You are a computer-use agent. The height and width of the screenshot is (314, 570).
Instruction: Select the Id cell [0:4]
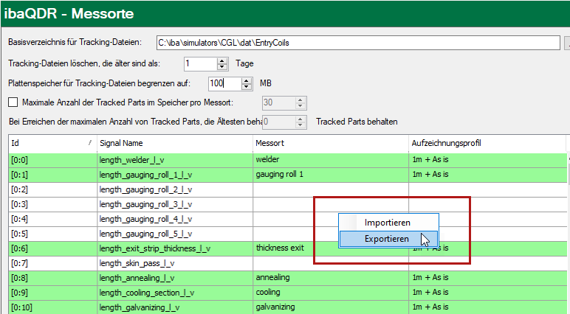click(x=52, y=219)
